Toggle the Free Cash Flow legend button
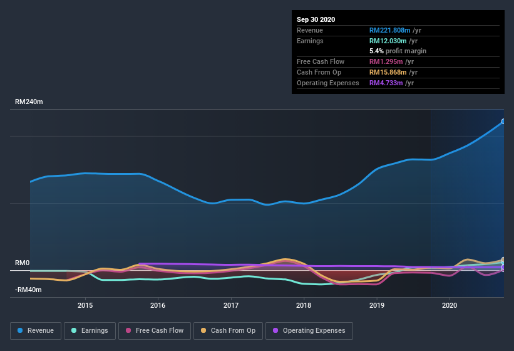The image size is (514, 351). click(x=155, y=331)
